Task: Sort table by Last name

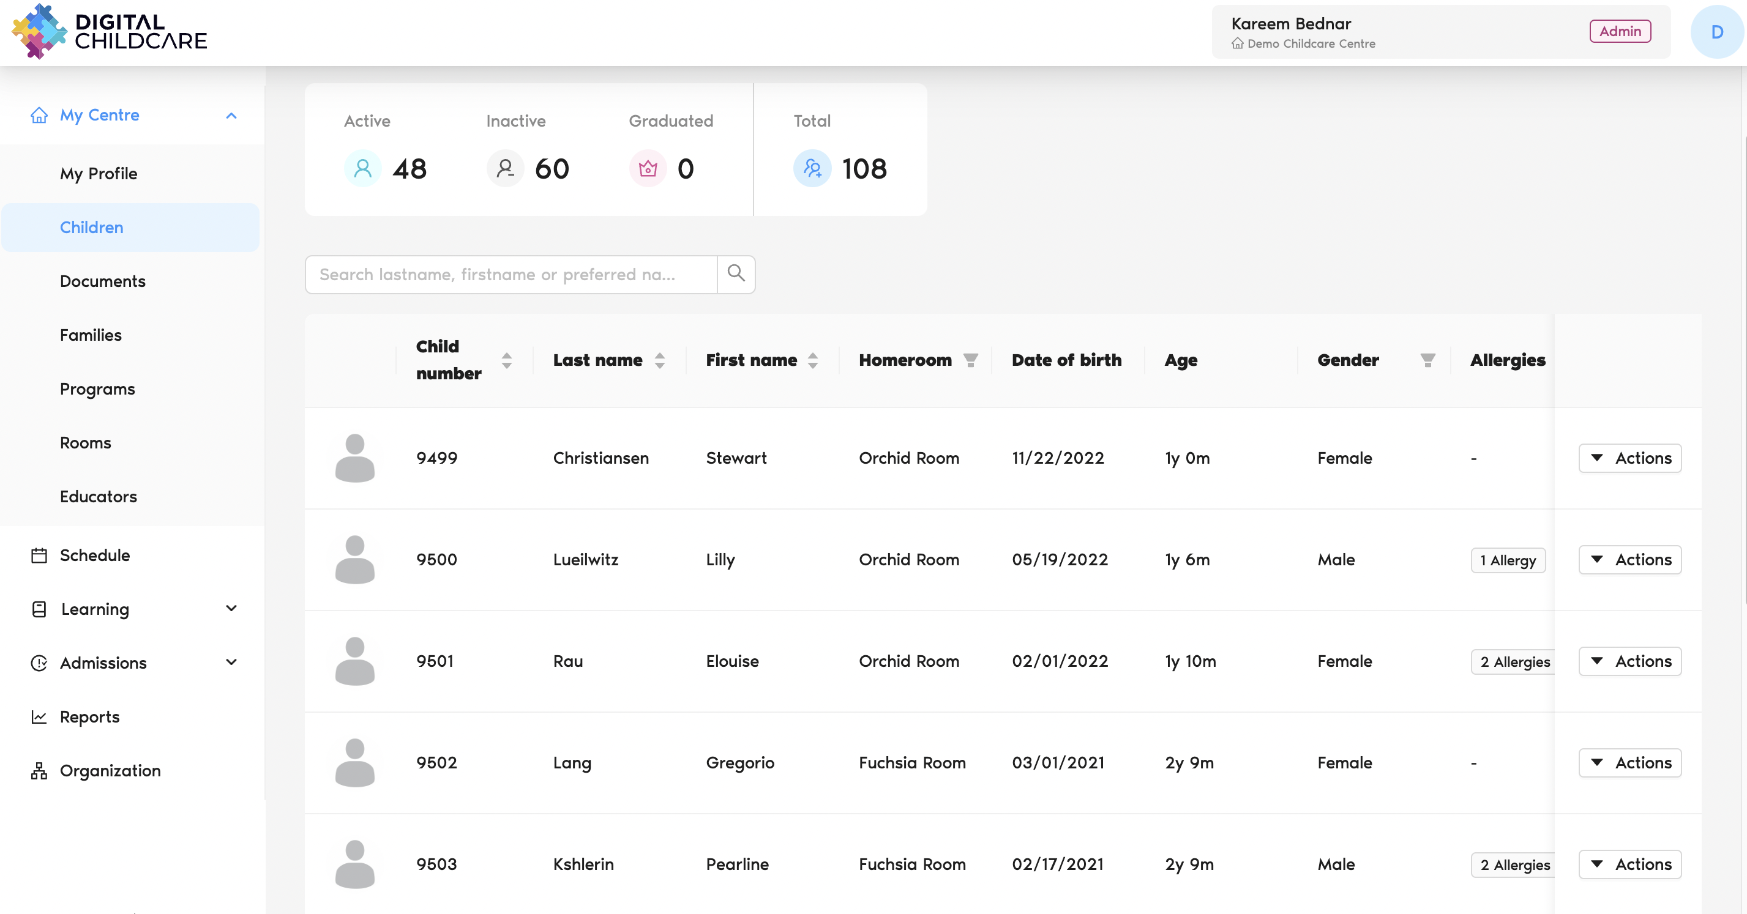Action: pyautogui.click(x=660, y=360)
